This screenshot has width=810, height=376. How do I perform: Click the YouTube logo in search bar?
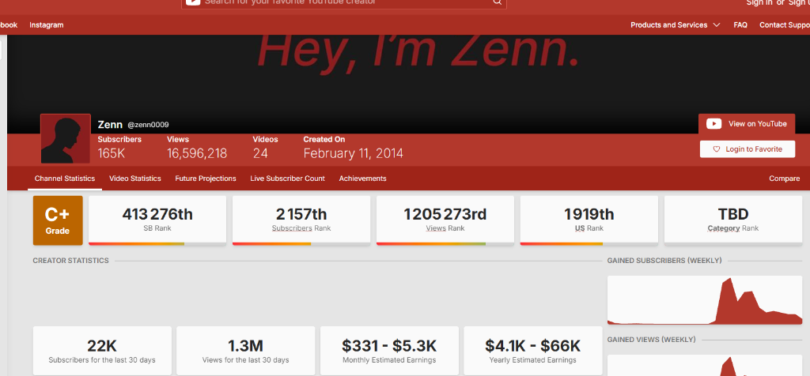(x=193, y=2)
